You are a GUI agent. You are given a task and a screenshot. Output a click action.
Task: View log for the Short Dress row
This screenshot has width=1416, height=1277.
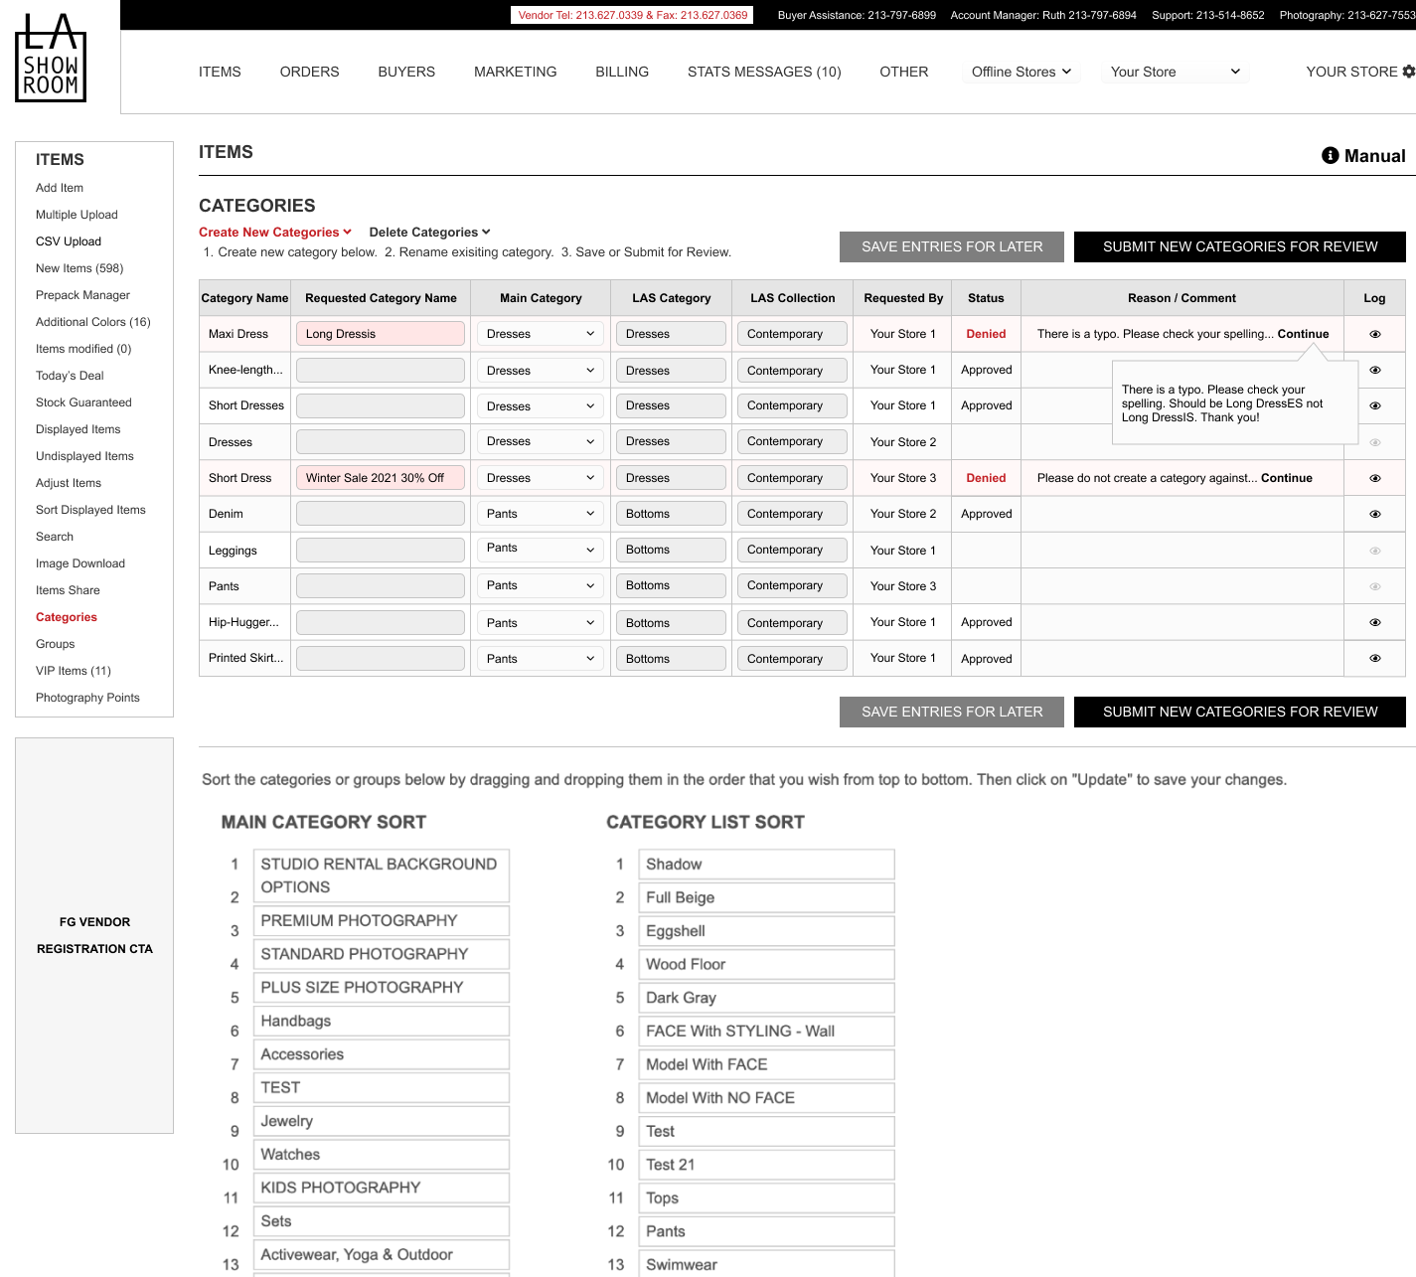click(1374, 478)
